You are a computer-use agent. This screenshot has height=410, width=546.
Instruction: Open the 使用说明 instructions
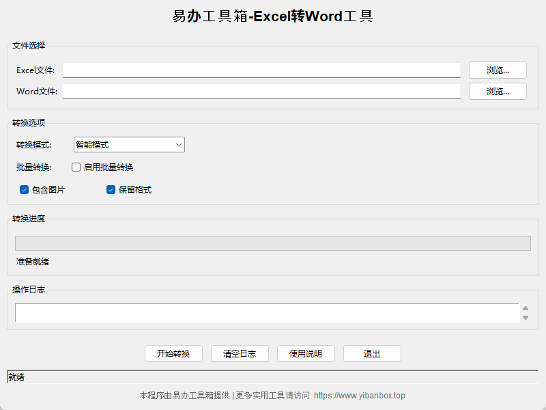coord(306,354)
